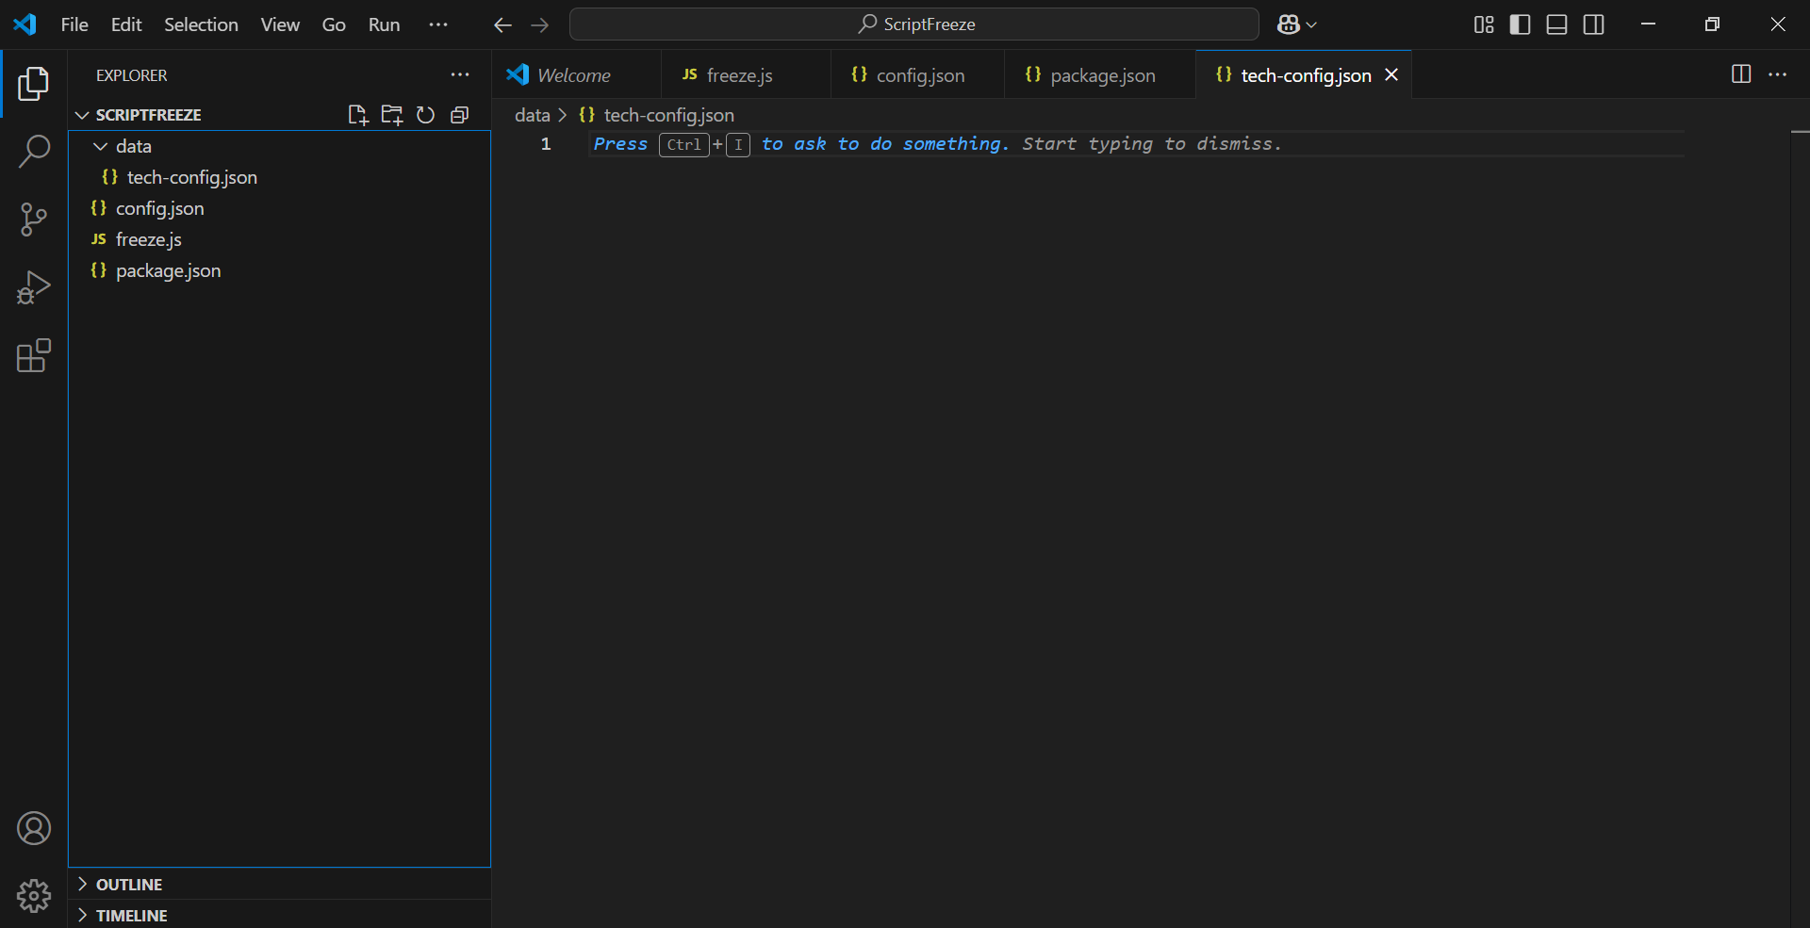Expand the TIMELINE section

point(279,915)
